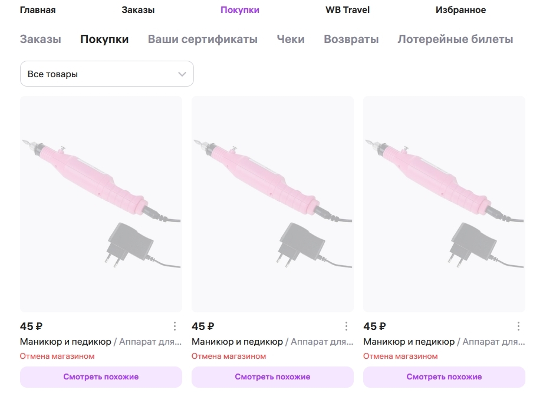The image size is (533, 393).
Task: Open the first product image thumbnail
Action: click(101, 204)
